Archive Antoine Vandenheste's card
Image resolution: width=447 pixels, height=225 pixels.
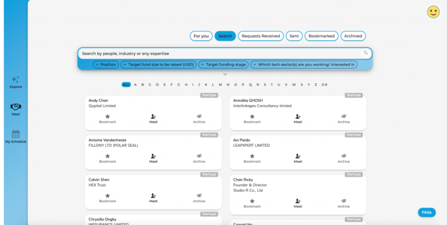[x=199, y=156]
